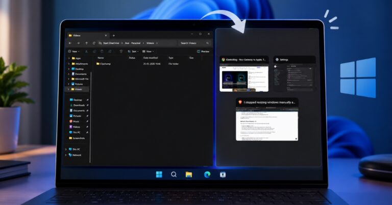Click the Search Videos input field
Image resolution: width=392 pixels, height=205 pixels.
pyautogui.click(x=193, y=43)
